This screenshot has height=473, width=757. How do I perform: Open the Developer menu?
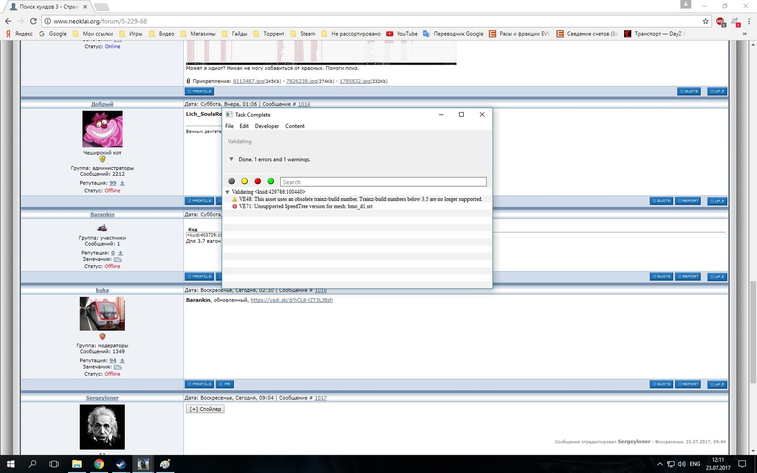[x=267, y=126]
